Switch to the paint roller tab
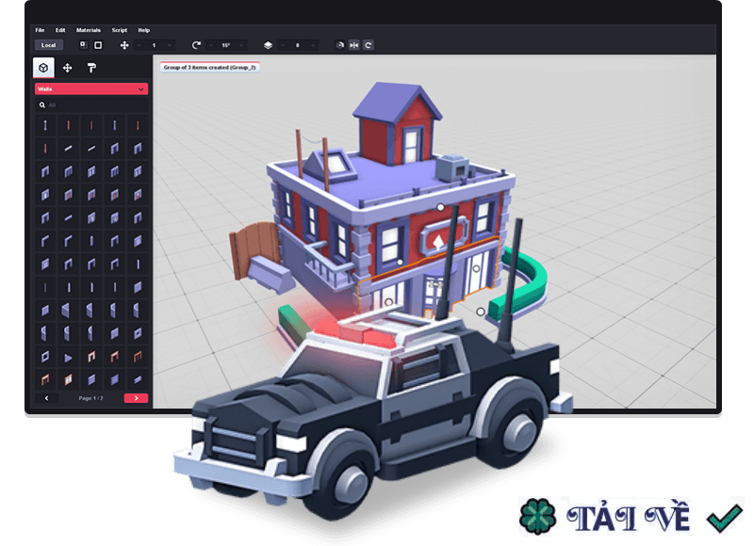 pos(91,68)
